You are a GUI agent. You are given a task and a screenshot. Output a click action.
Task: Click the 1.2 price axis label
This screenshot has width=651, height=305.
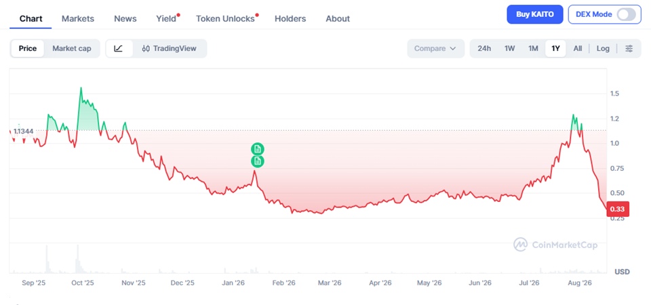pos(614,119)
